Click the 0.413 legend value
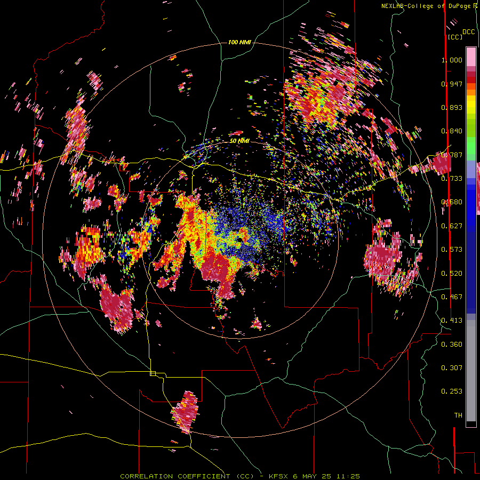The image size is (480, 480). (x=452, y=321)
